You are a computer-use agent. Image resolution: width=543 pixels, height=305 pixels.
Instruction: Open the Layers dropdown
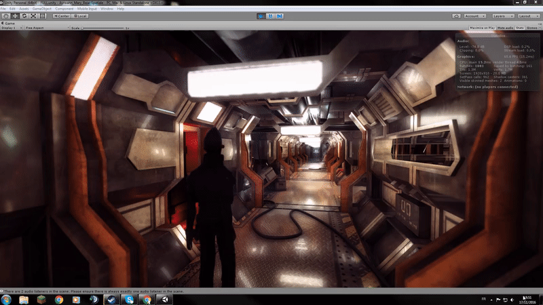coord(503,16)
